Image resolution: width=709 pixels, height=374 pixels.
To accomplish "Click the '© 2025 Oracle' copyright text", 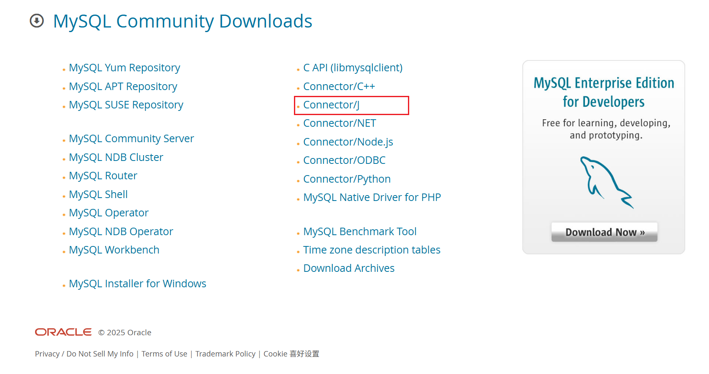I will pyautogui.click(x=125, y=332).
